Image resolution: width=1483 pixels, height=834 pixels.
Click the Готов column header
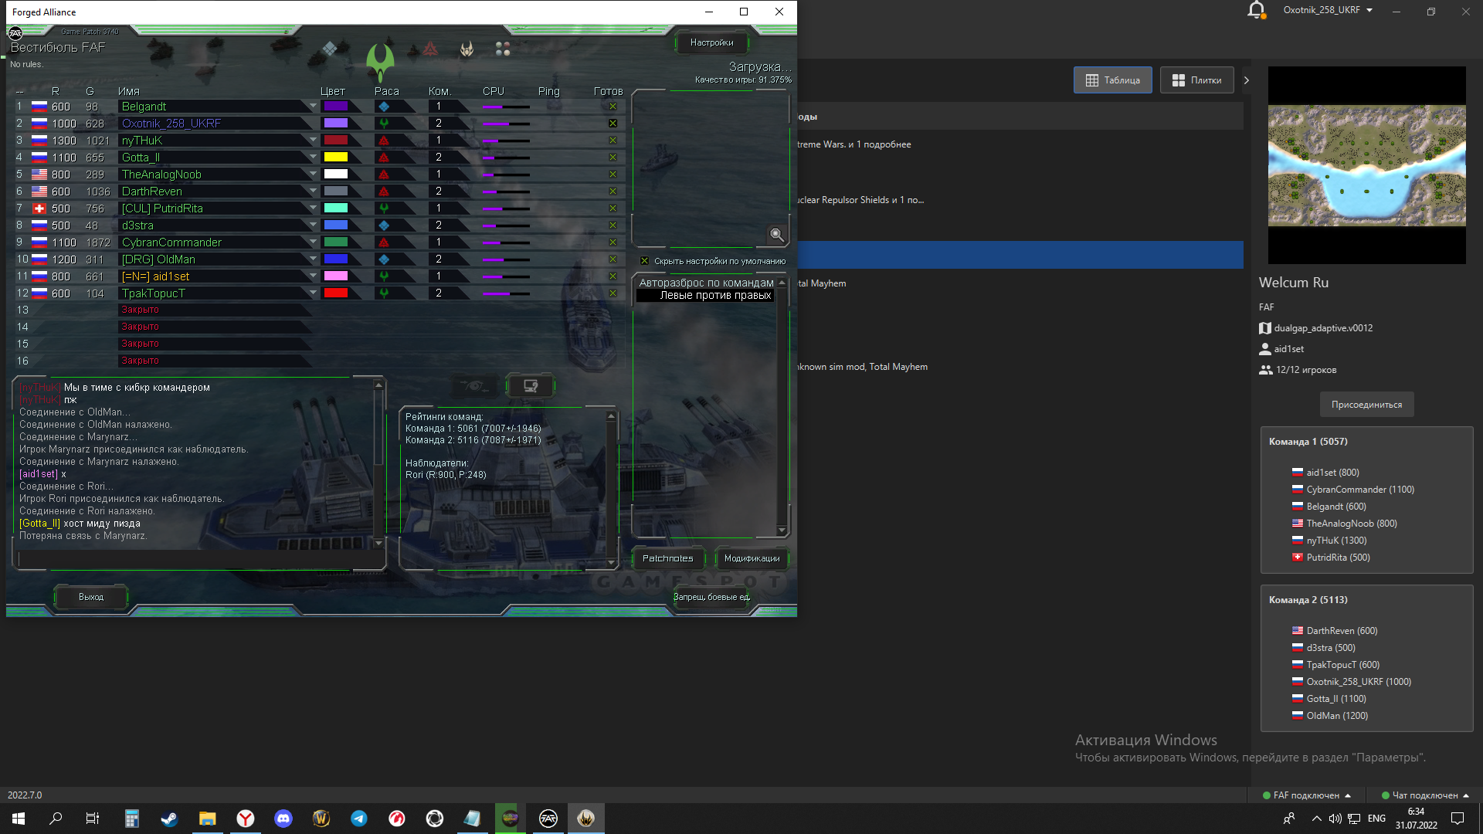[608, 91]
